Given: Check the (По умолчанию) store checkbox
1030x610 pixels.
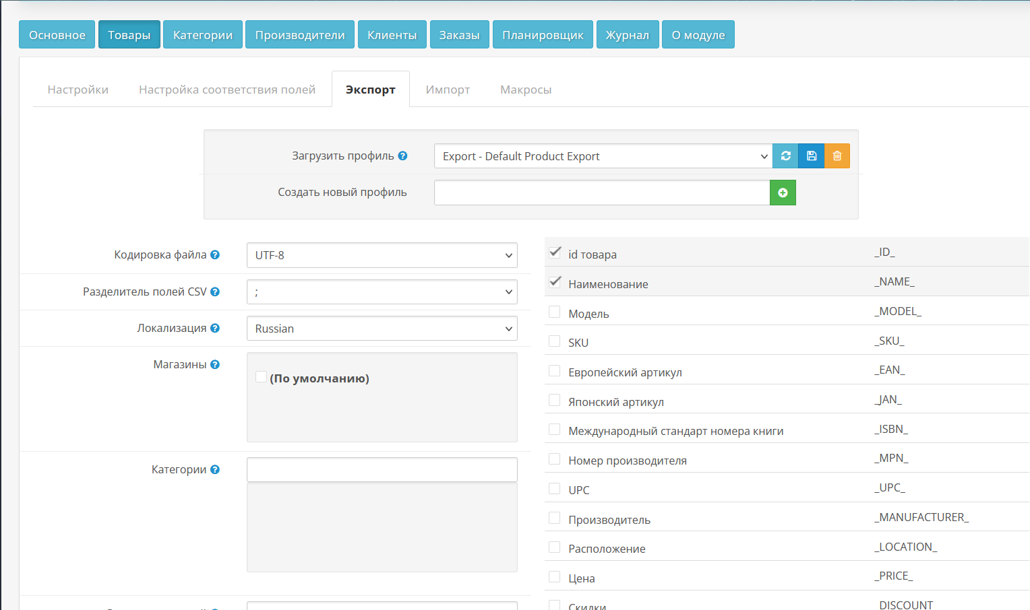Looking at the screenshot, I should click(x=261, y=377).
